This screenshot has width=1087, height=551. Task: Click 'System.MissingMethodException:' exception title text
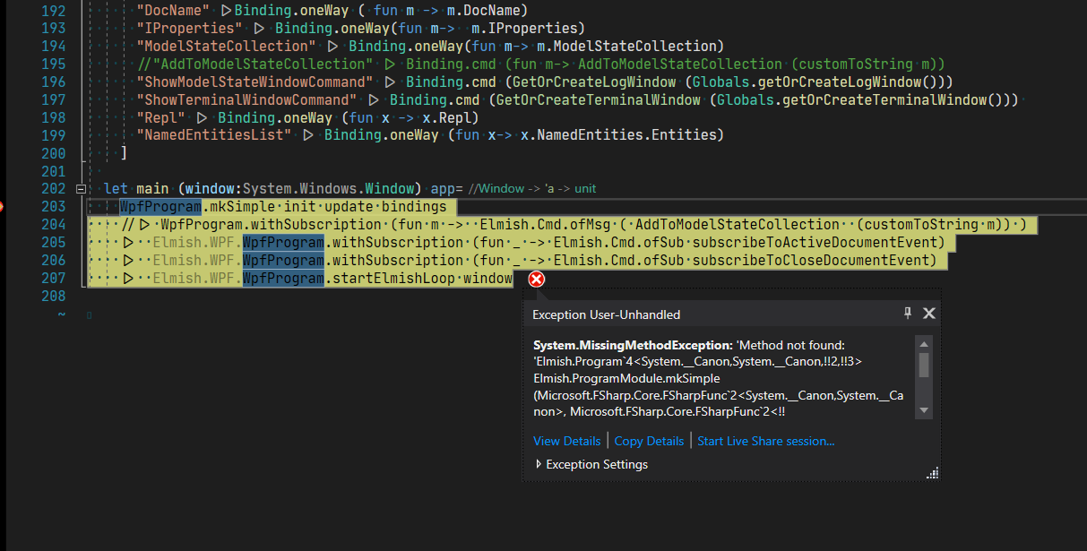point(633,345)
